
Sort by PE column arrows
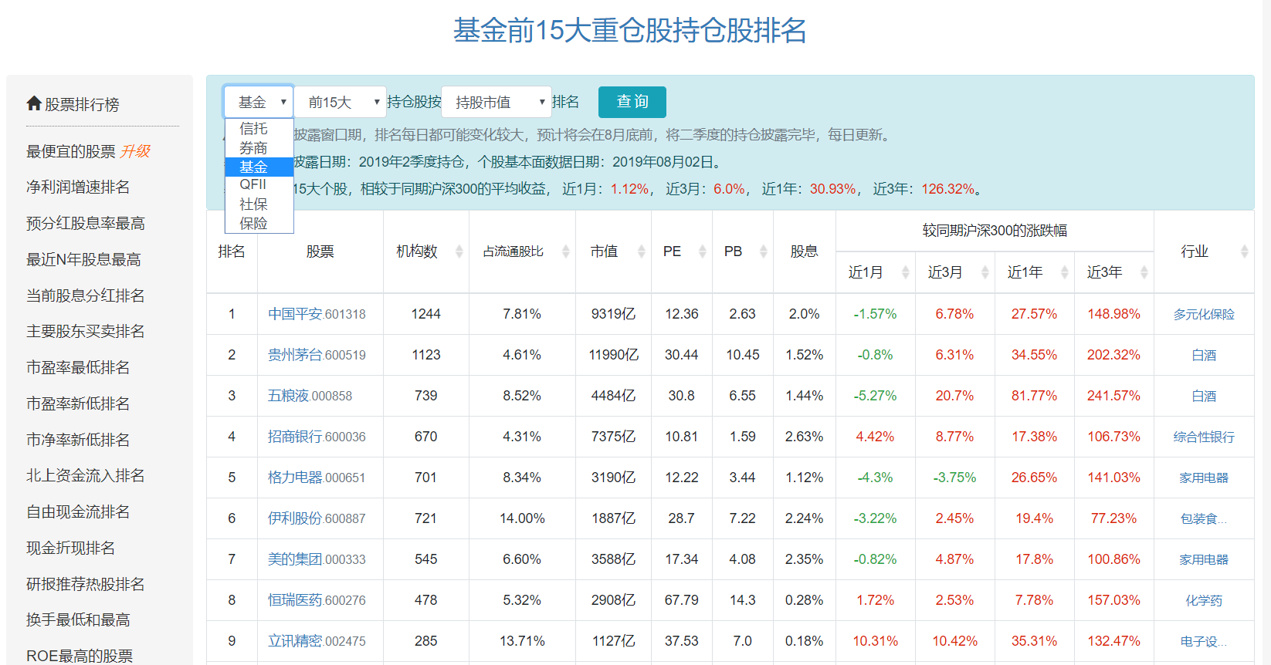coord(703,251)
